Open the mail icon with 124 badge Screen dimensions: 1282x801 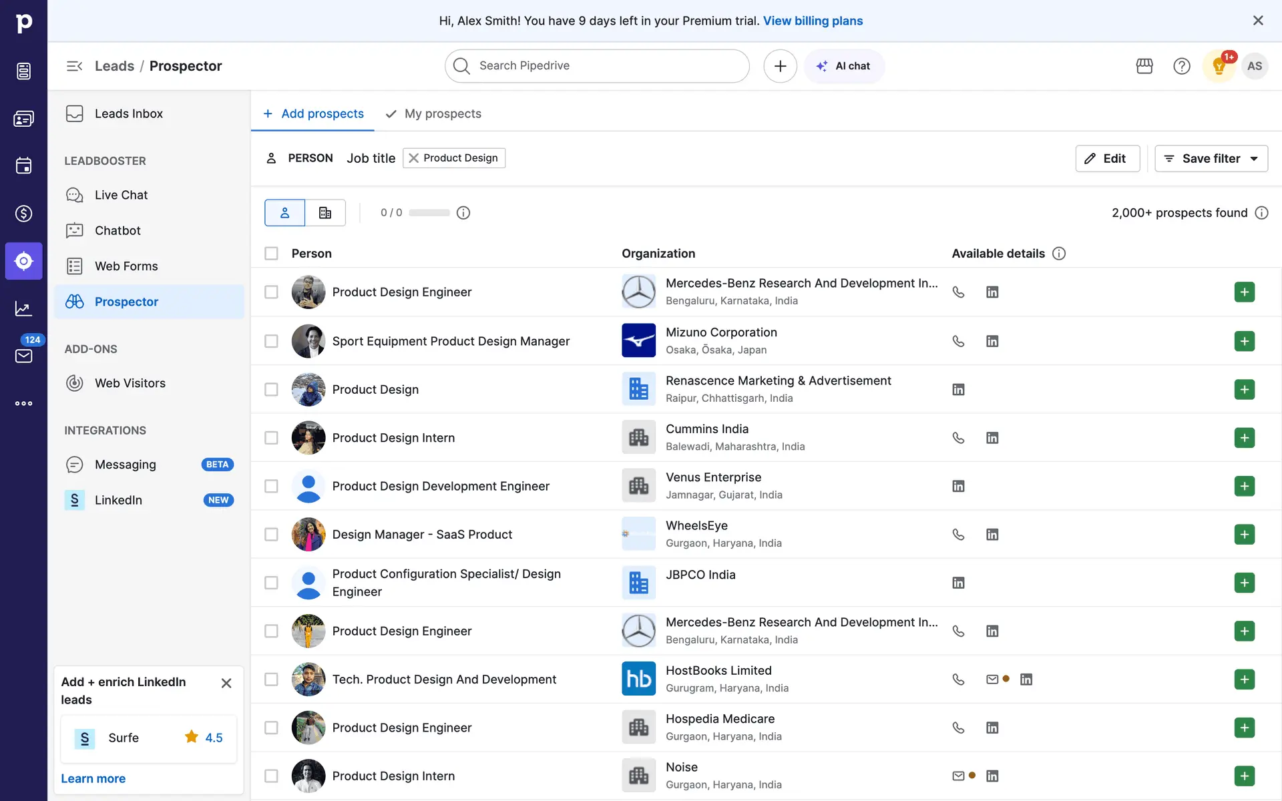coord(23,356)
